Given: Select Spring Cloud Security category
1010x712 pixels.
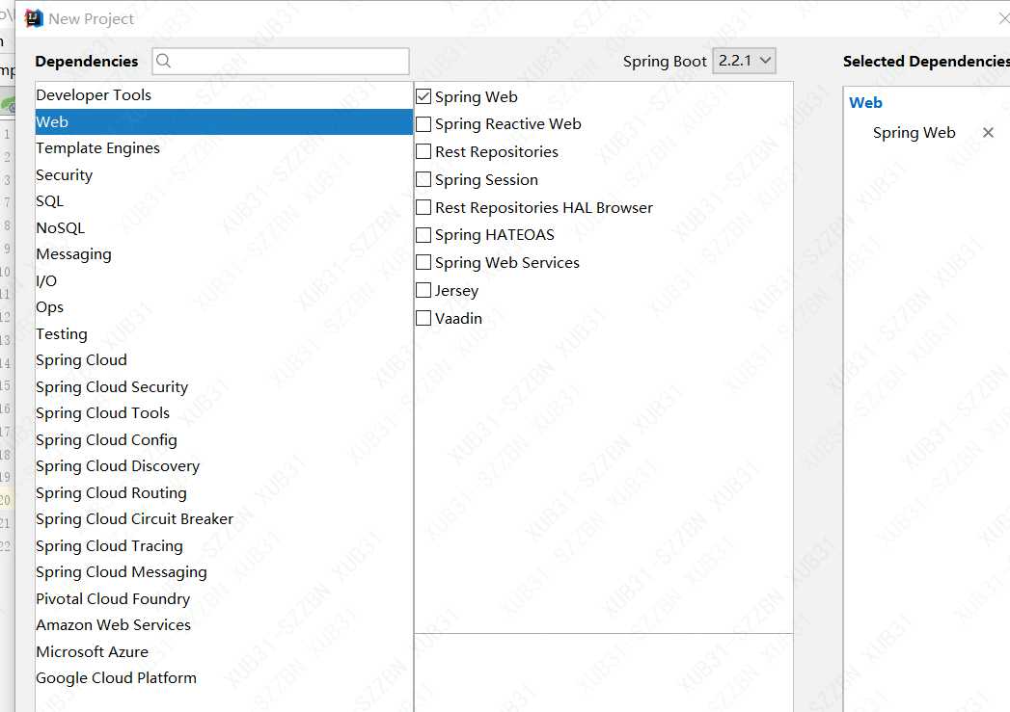Looking at the screenshot, I should 224,386.
